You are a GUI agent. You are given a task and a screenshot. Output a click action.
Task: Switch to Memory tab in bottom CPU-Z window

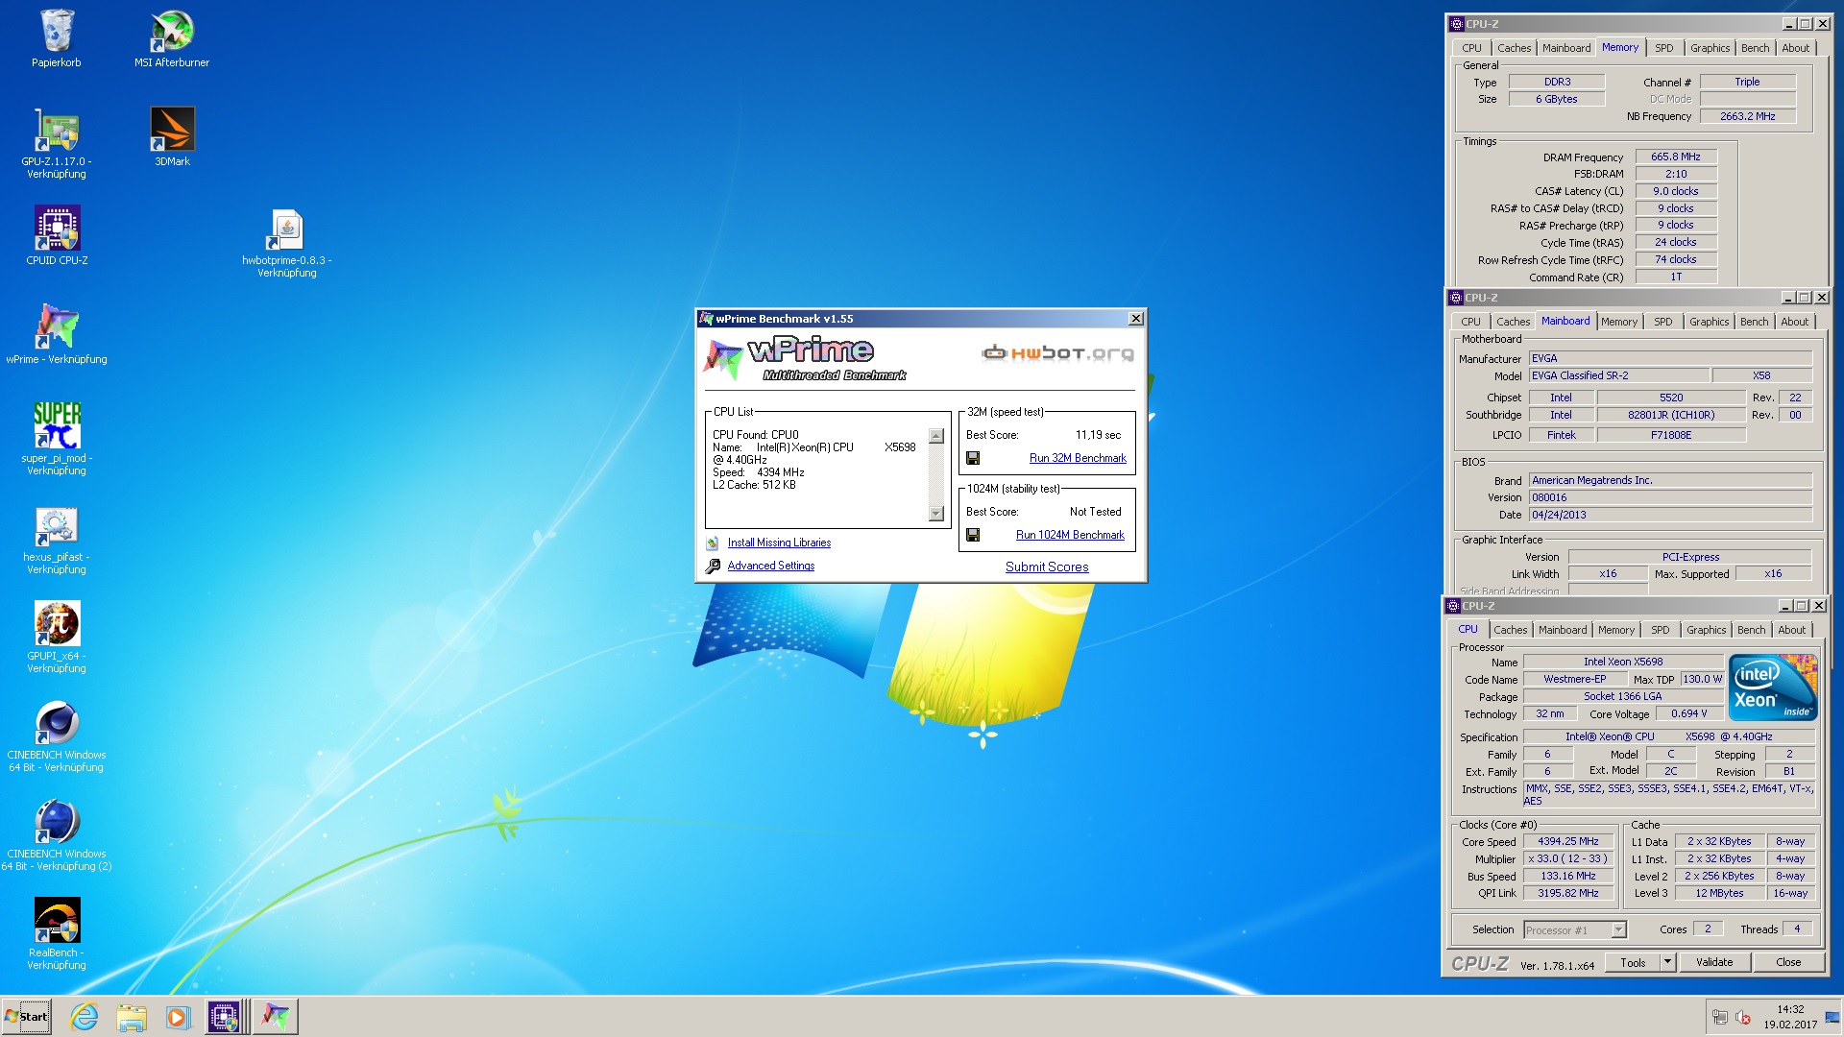1616,630
